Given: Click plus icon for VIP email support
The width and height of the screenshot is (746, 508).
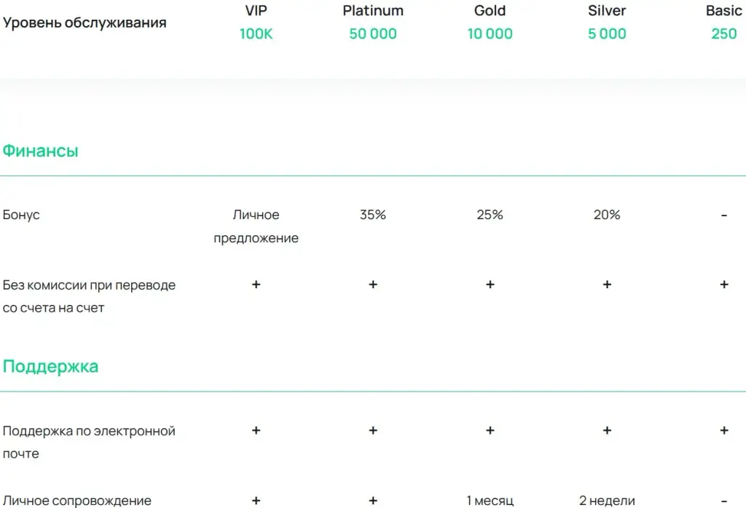Looking at the screenshot, I should click(256, 430).
